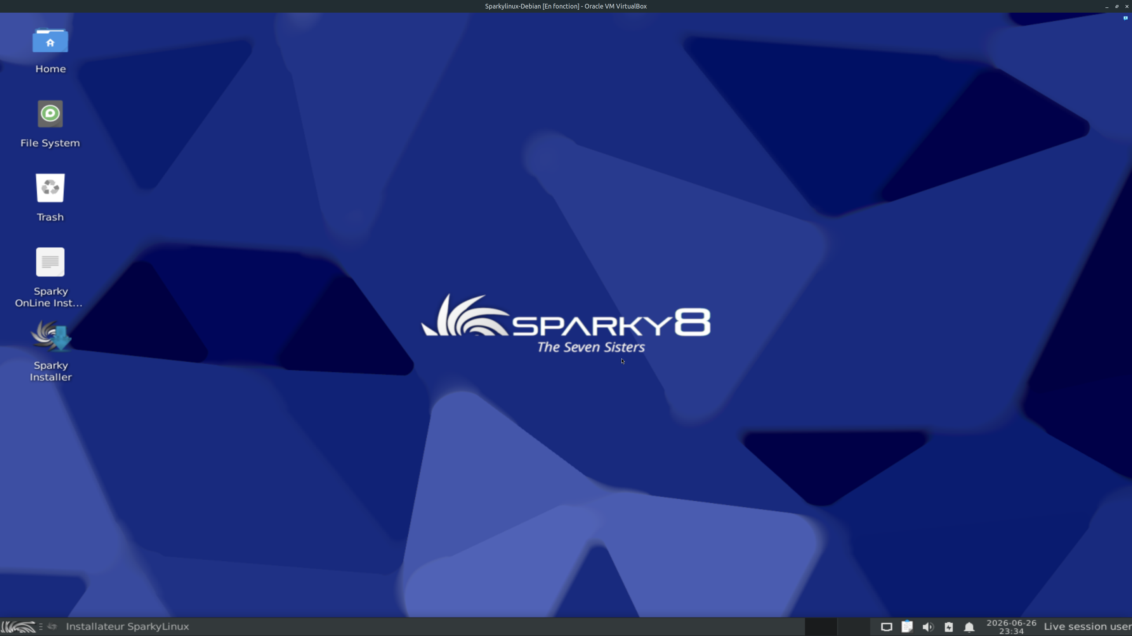Switch to the second workspace in pager
Viewport: 1132px width, 636px height.
[x=854, y=626]
